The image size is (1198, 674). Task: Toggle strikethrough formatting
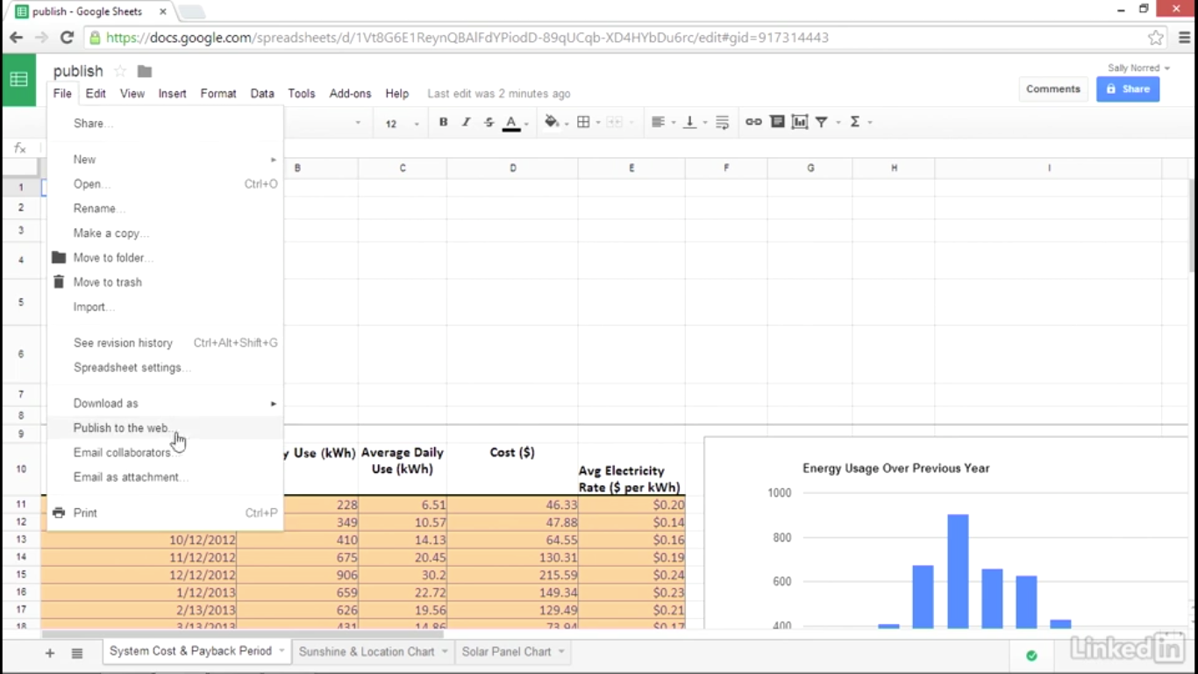[x=488, y=122]
